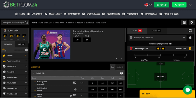Open the live chat bubble
The image size is (196, 98).
(x=188, y=90)
